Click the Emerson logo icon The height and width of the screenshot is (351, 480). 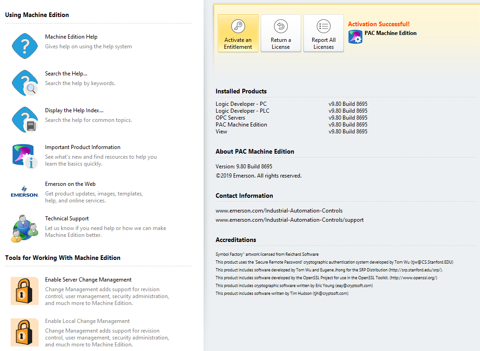(24, 191)
